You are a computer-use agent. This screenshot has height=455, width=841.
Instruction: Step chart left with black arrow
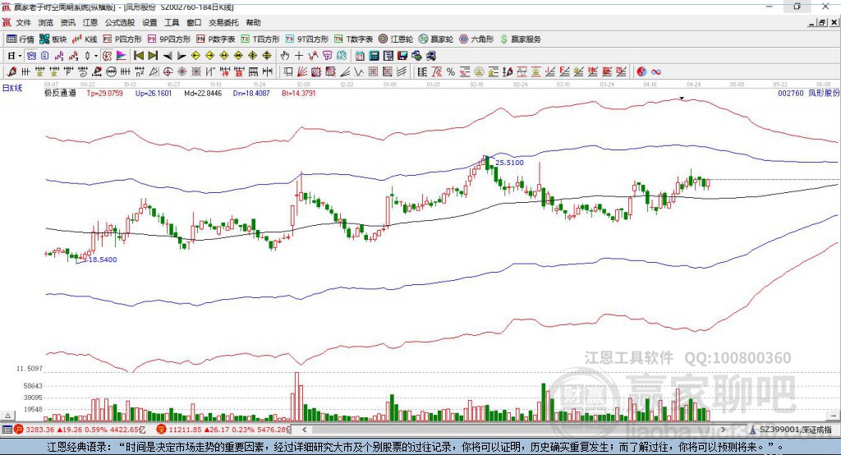pyautogui.click(x=168, y=56)
